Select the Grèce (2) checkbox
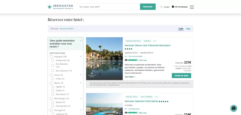The image size is (241, 115). point(51,75)
